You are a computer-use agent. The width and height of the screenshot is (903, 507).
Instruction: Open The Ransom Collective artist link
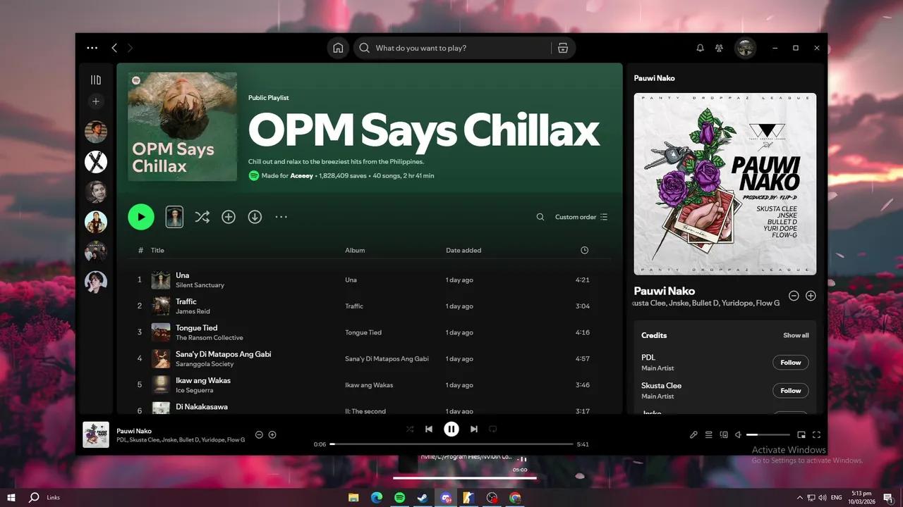click(210, 338)
